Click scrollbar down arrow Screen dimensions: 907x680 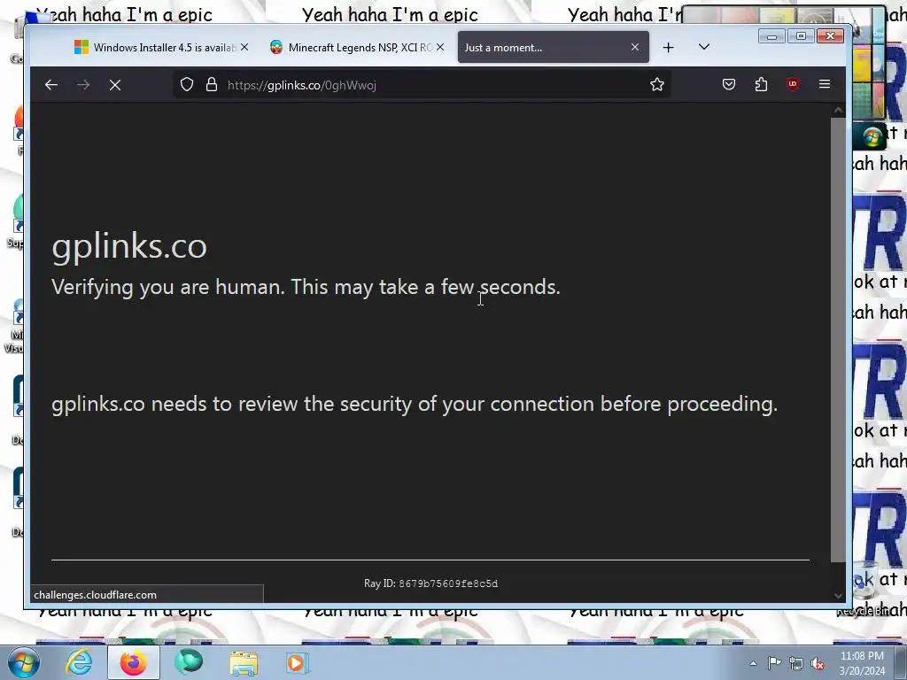838,595
